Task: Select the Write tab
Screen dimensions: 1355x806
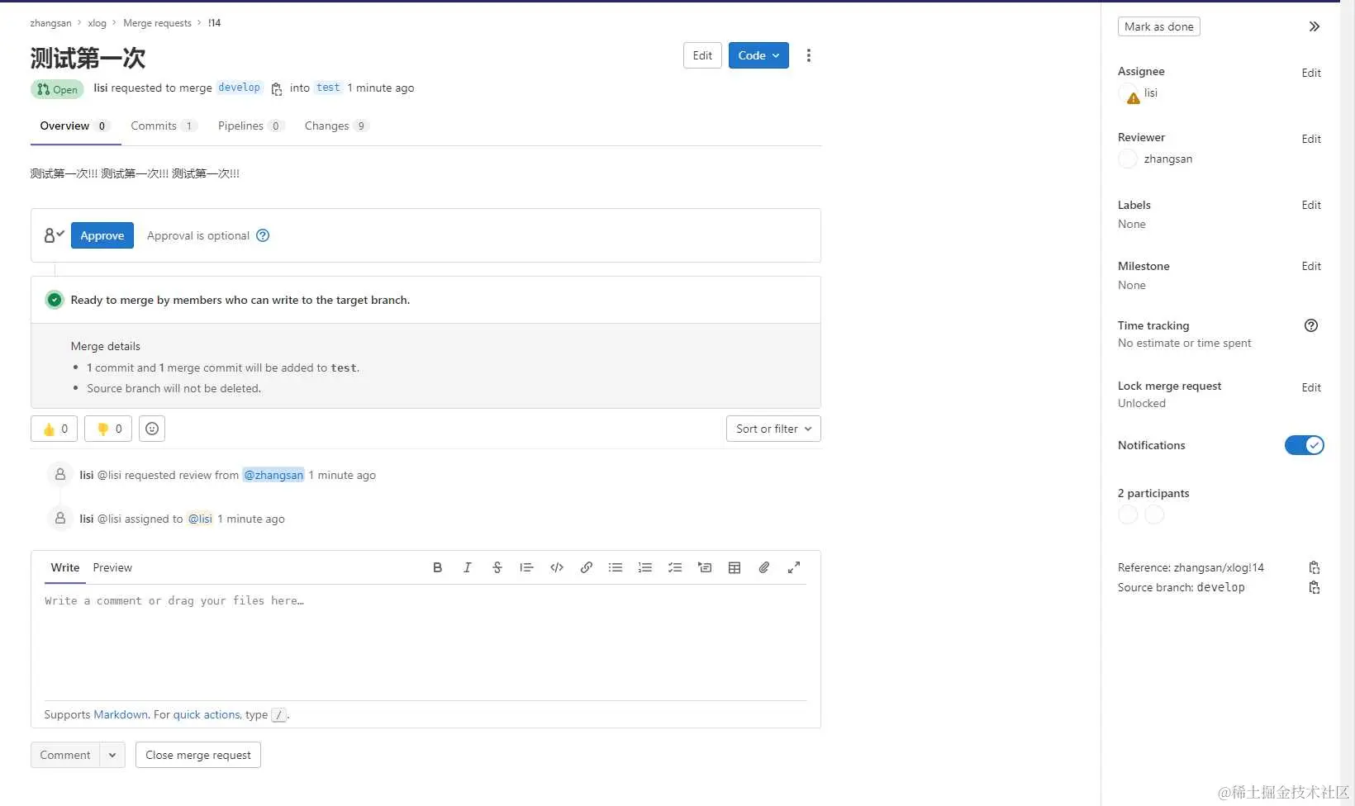Action: click(65, 567)
